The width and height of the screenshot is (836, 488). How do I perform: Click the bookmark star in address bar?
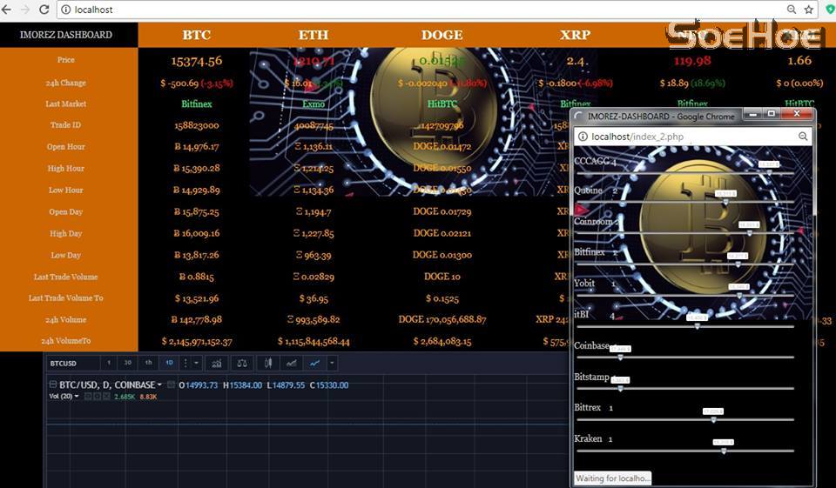pyautogui.click(x=809, y=10)
